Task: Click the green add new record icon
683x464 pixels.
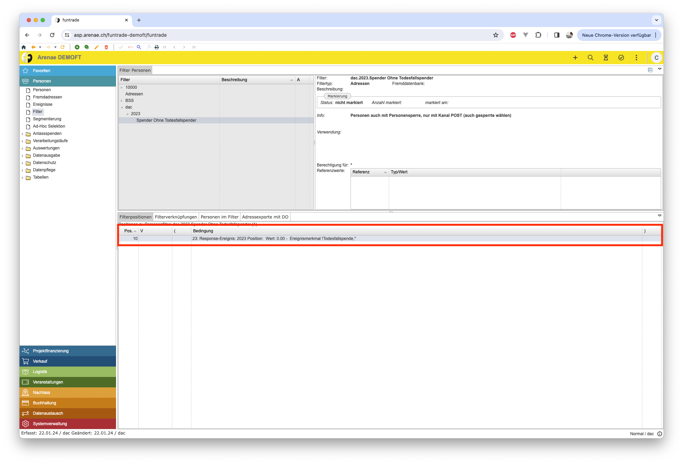Action: (x=77, y=47)
